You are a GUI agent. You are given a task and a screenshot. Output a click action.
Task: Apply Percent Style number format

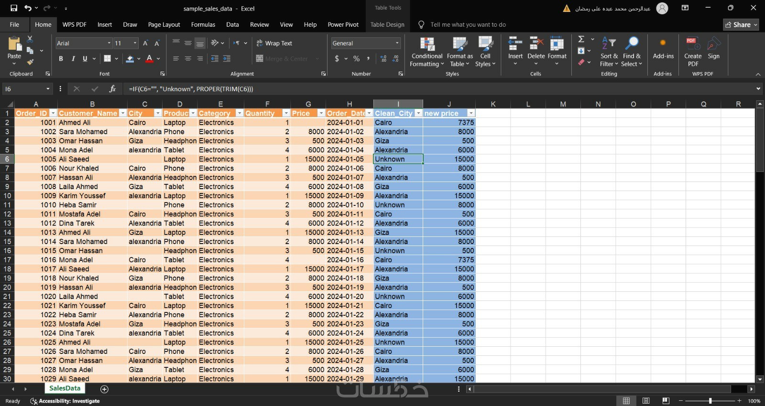tap(356, 58)
